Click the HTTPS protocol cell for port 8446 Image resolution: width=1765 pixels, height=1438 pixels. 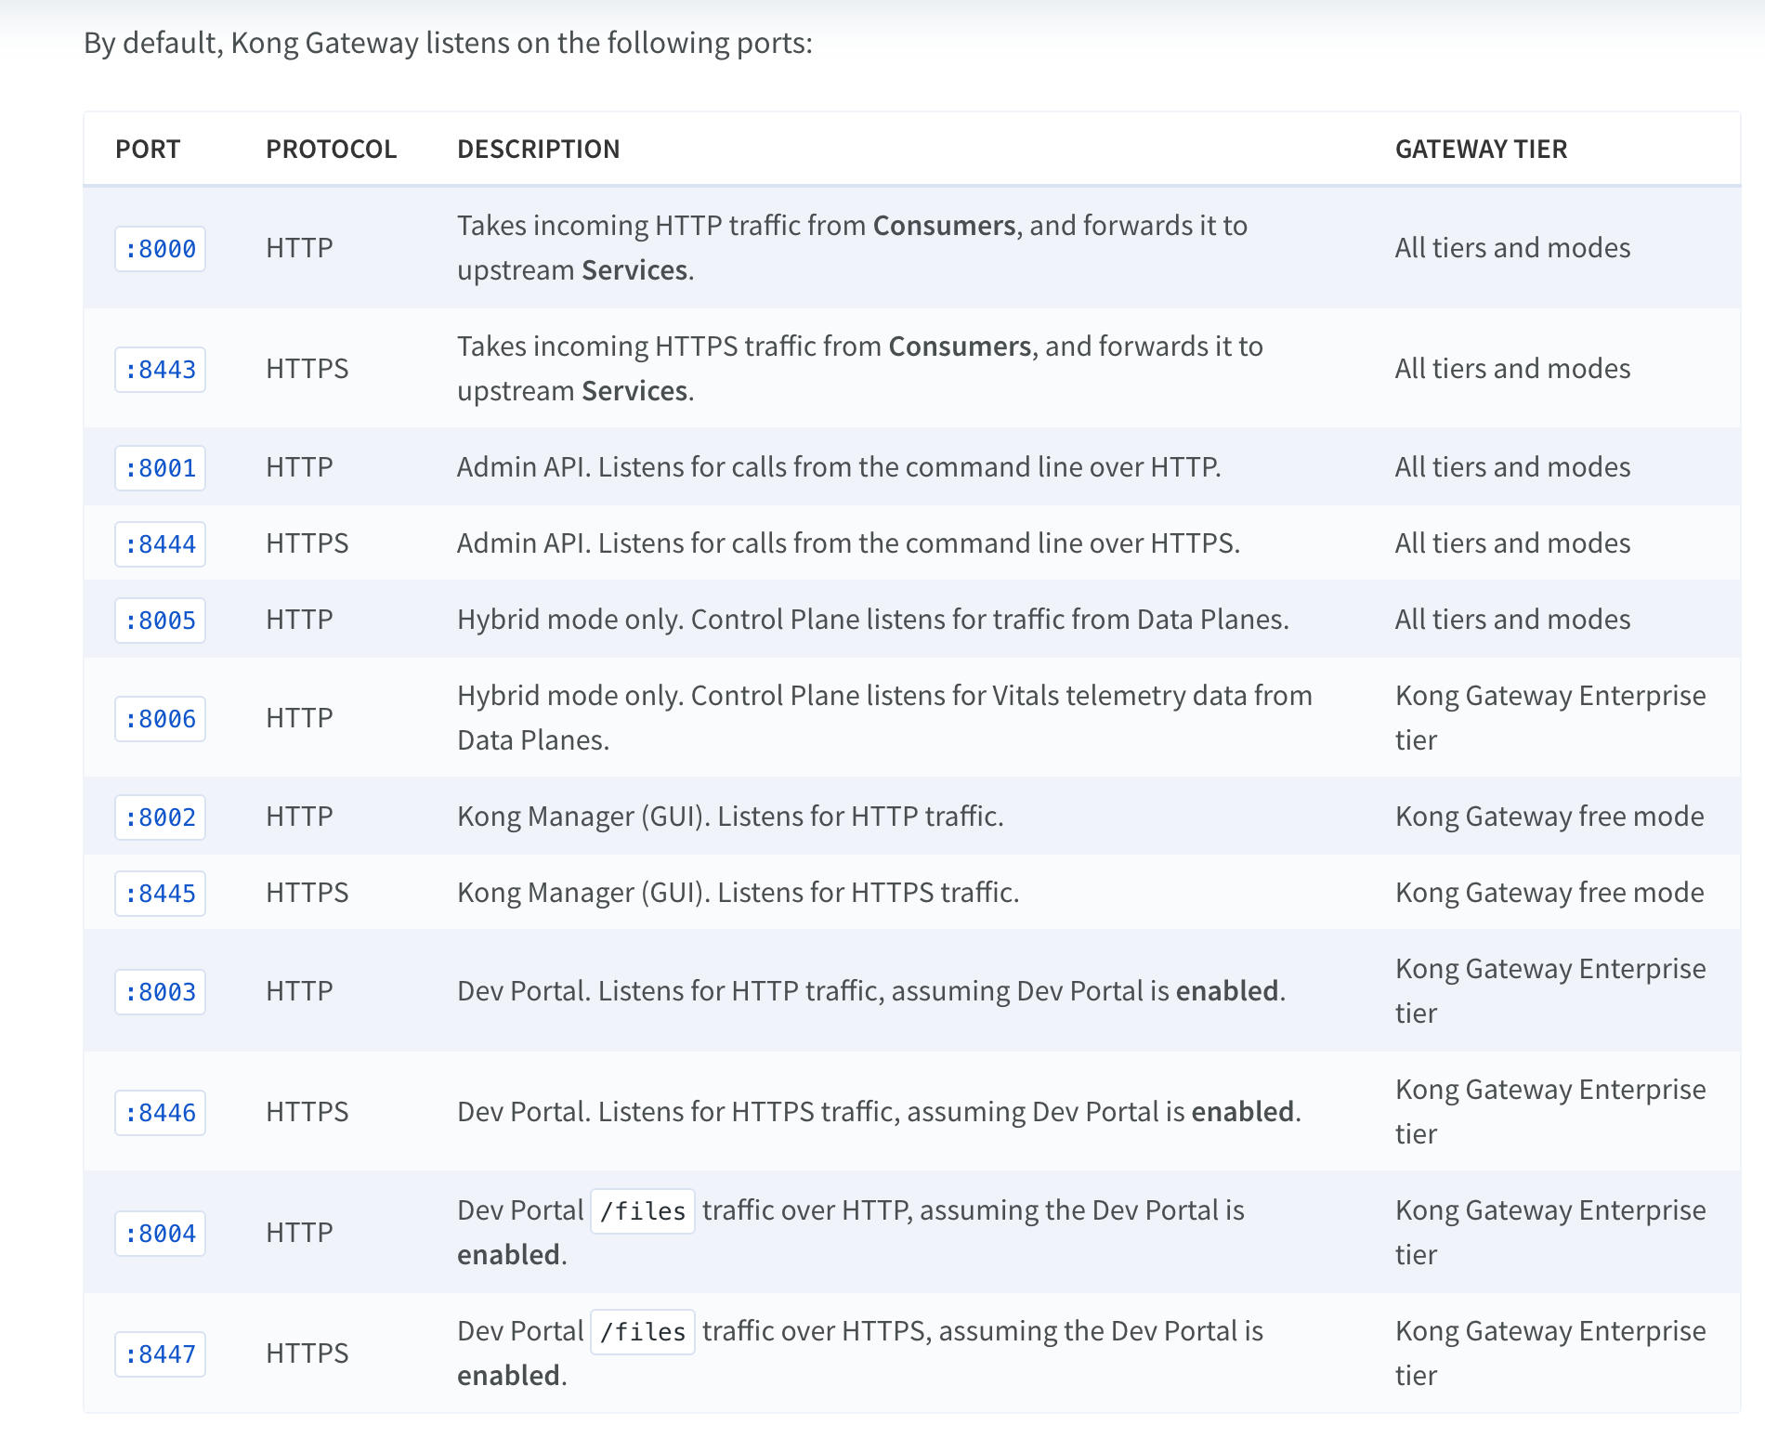(307, 1112)
